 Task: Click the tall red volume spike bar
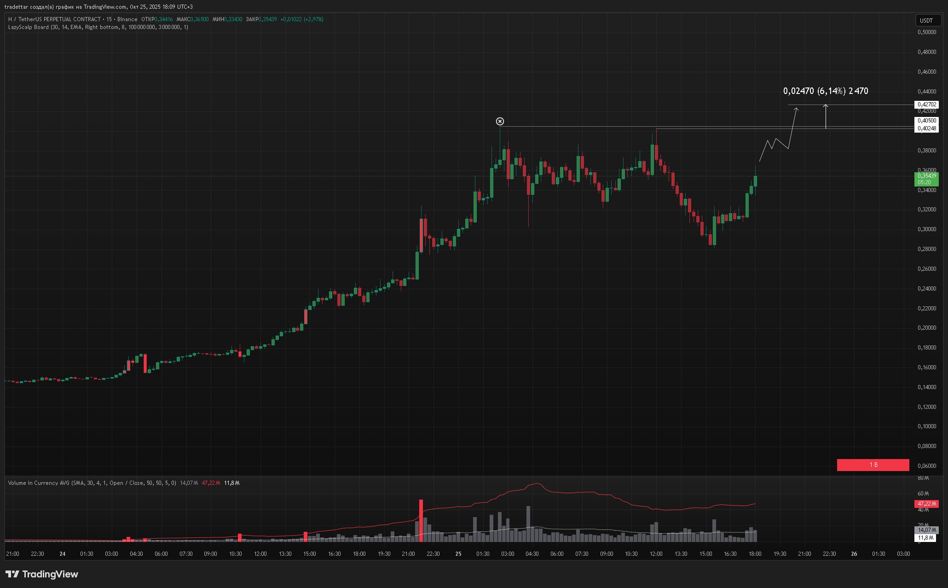pyautogui.click(x=421, y=520)
